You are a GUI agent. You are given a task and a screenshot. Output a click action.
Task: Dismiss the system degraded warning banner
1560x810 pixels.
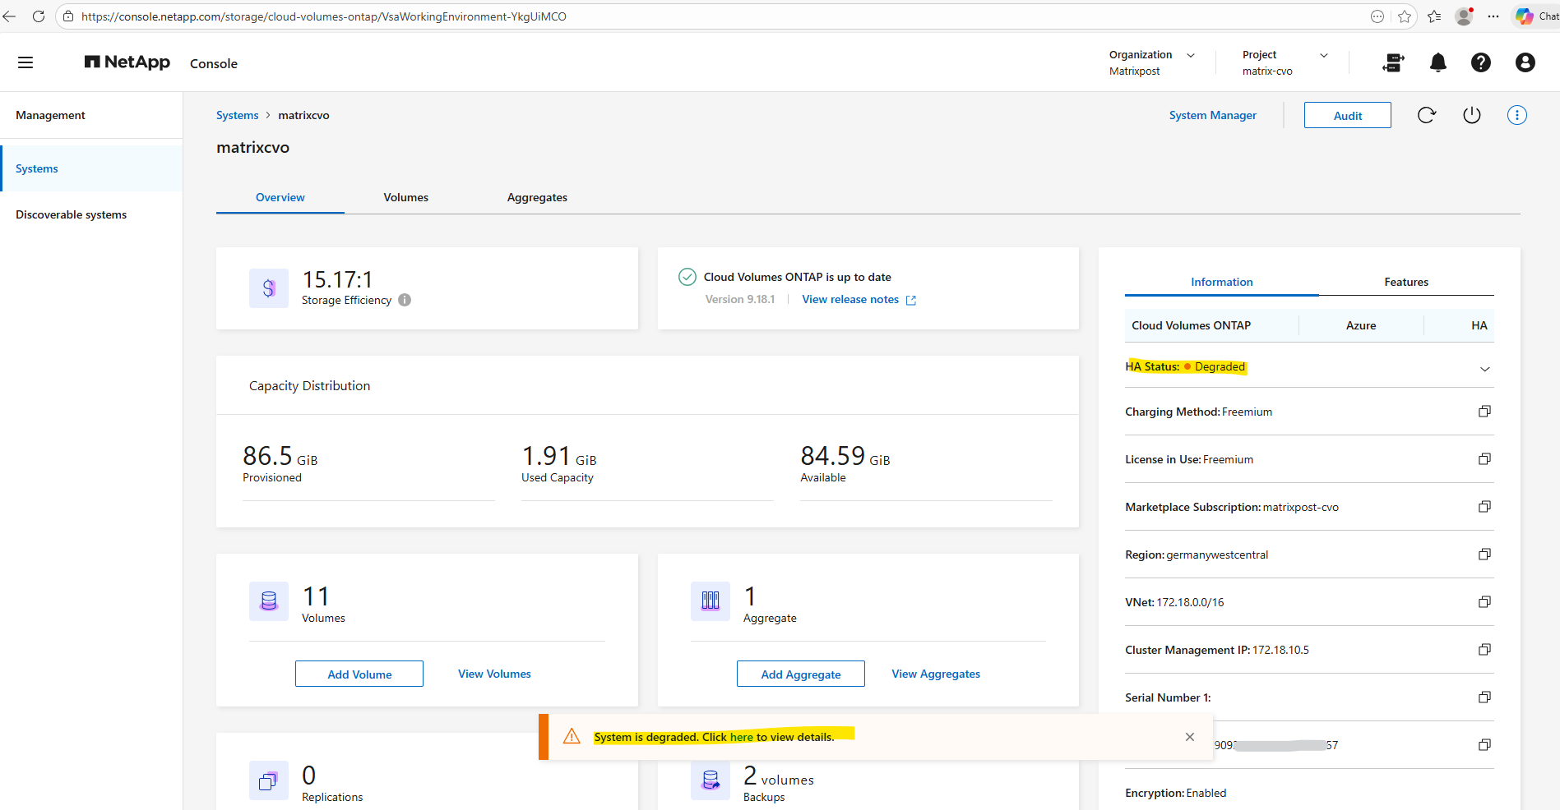coord(1189,737)
